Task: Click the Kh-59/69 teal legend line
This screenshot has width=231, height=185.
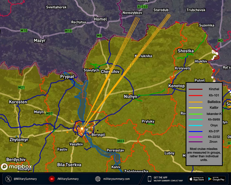Action: [x=196, y=120]
